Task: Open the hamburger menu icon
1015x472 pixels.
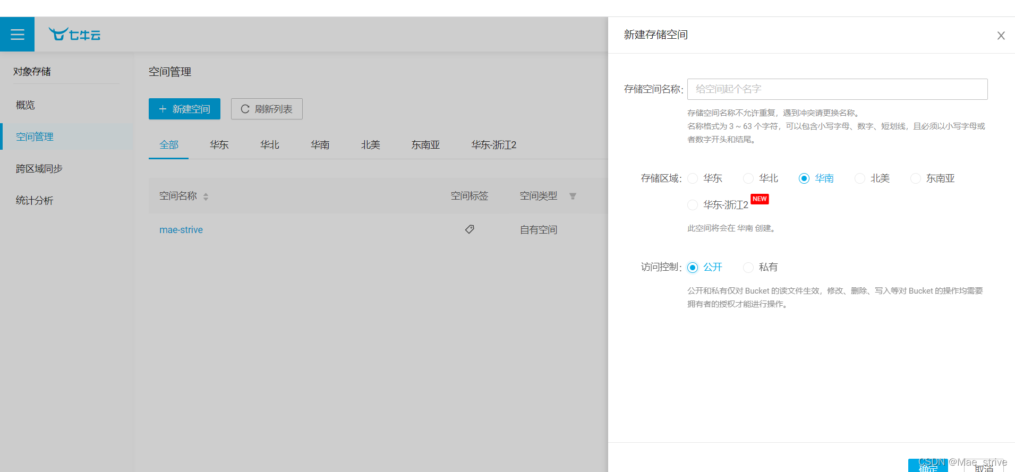Action: (x=17, y=35)
